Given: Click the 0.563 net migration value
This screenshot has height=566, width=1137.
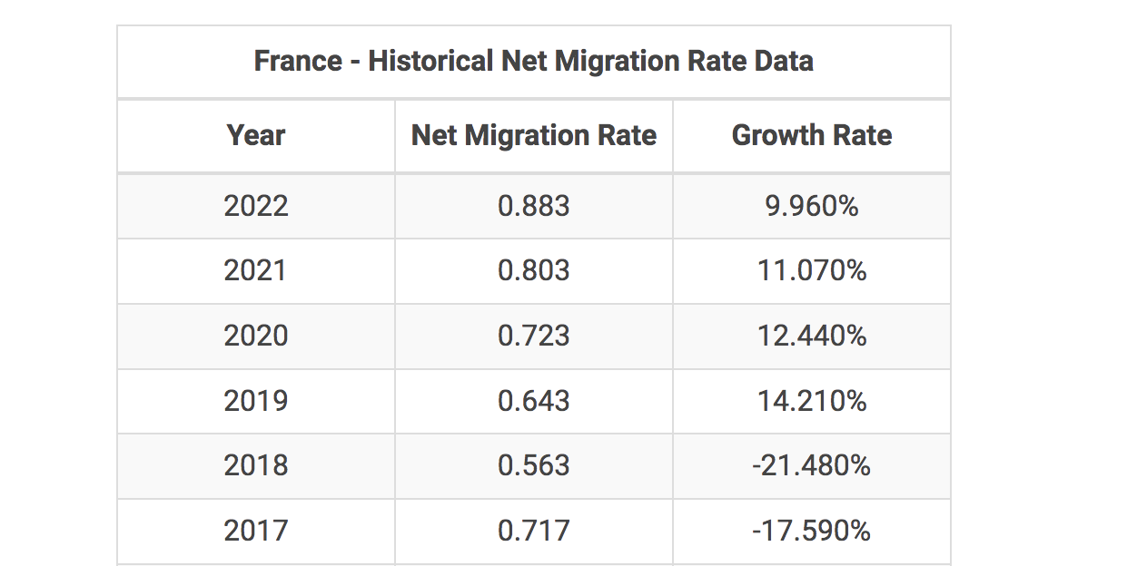Looking at the screenshot, I should point(534,465).
